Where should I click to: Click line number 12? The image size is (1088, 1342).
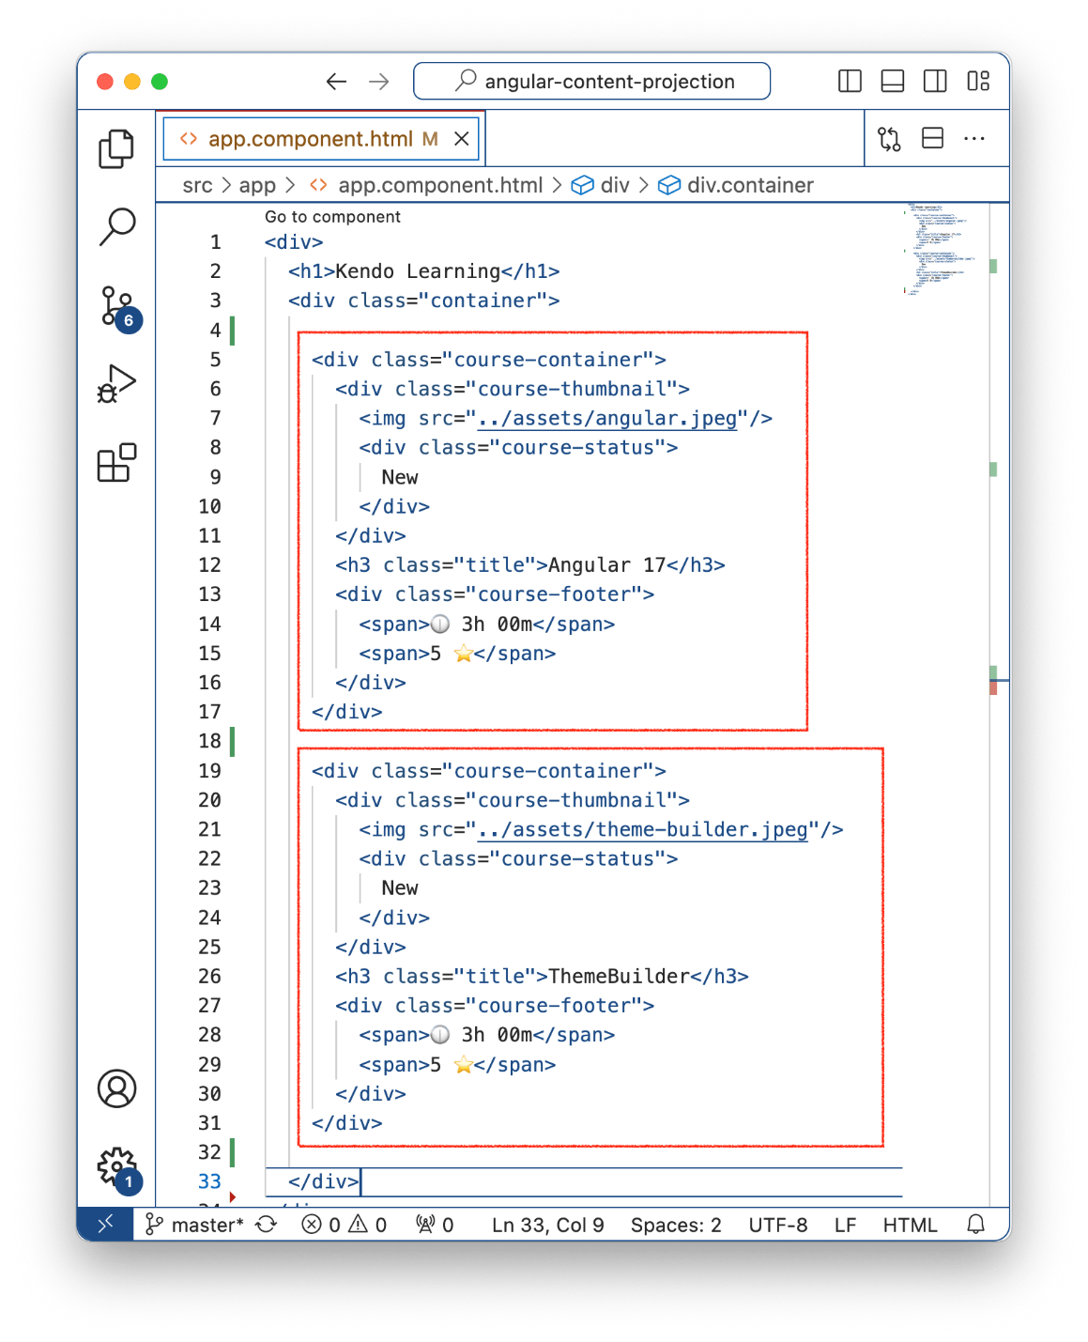click(x=209, y=565)
